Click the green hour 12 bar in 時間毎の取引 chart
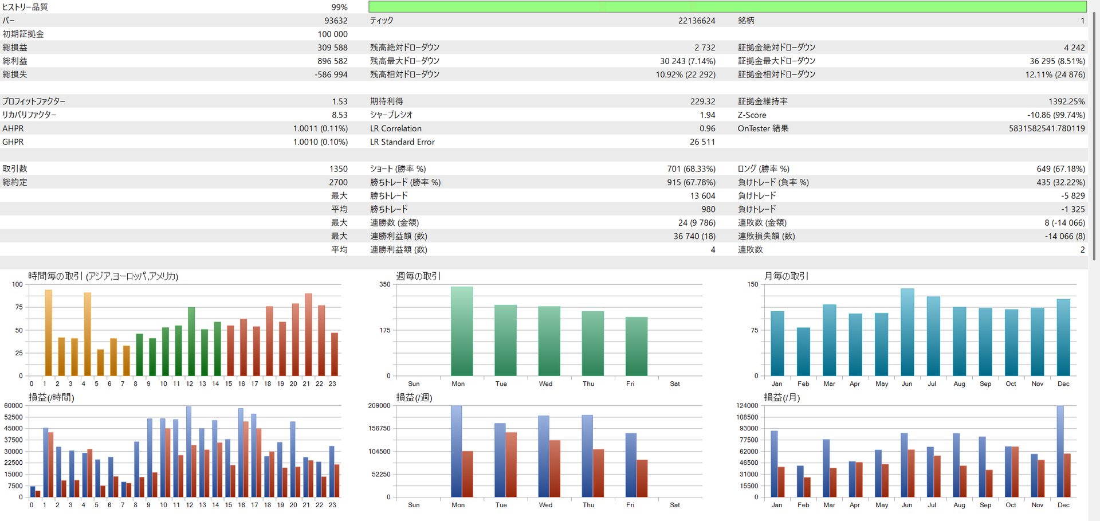The height and width of the screenshot is (521, 1100). (191, 342)
